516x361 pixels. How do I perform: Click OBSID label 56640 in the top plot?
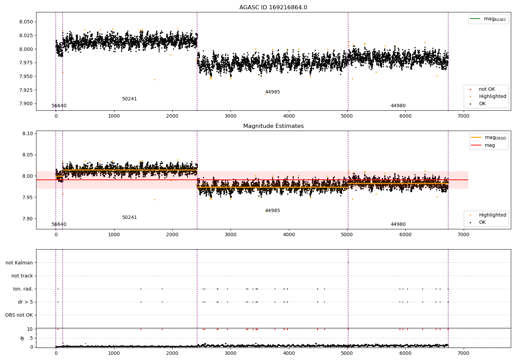click(x=59, y=106)
